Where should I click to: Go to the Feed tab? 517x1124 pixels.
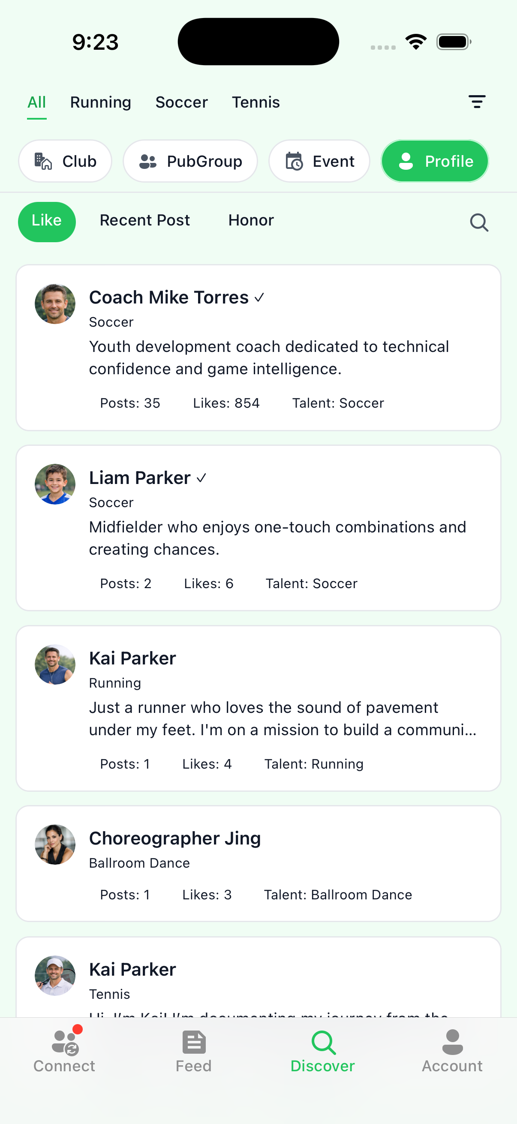(x=194, y=1051)
